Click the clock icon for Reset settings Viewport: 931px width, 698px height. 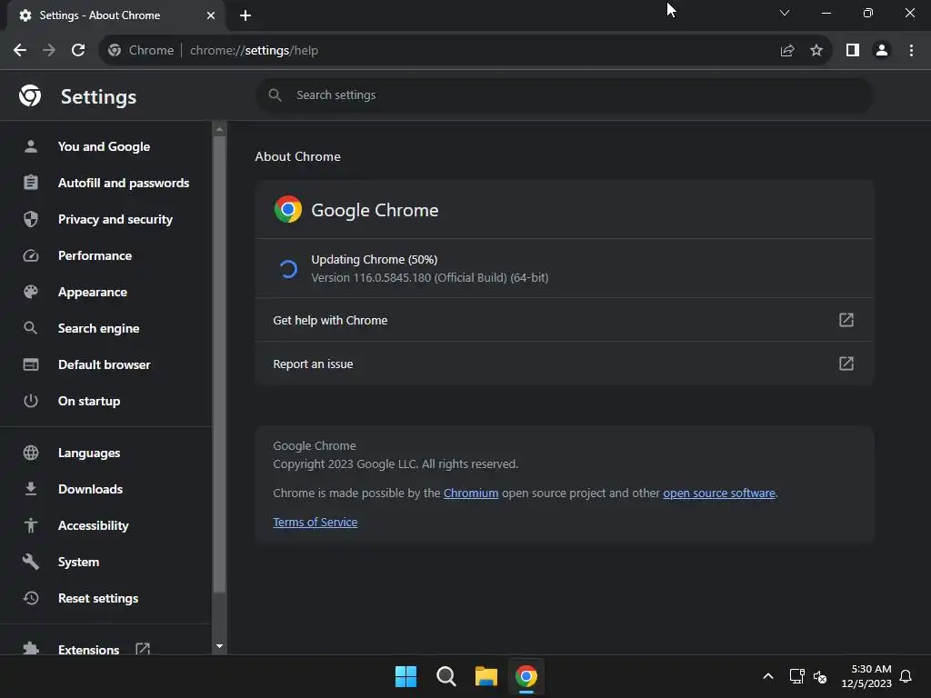(31, 598)
